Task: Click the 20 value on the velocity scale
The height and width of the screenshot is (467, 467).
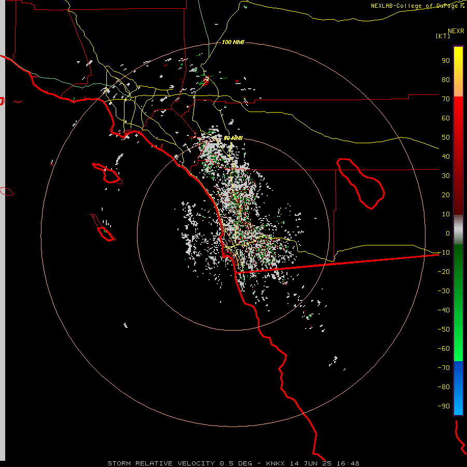Action: 446,195
